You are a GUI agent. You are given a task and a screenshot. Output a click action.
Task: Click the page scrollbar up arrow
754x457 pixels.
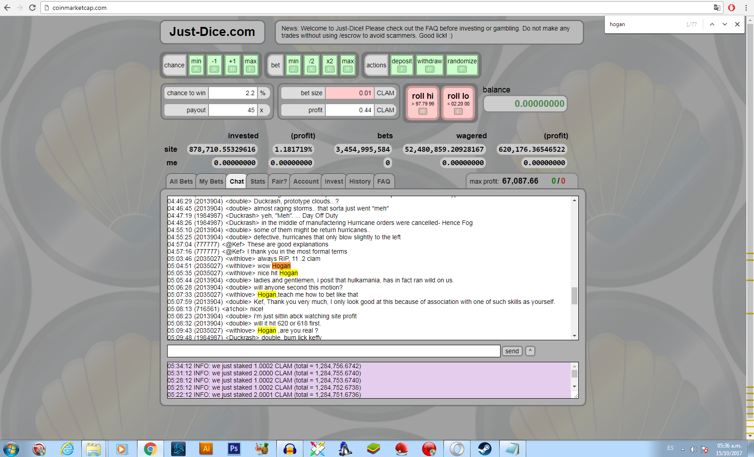click(750, 21)
